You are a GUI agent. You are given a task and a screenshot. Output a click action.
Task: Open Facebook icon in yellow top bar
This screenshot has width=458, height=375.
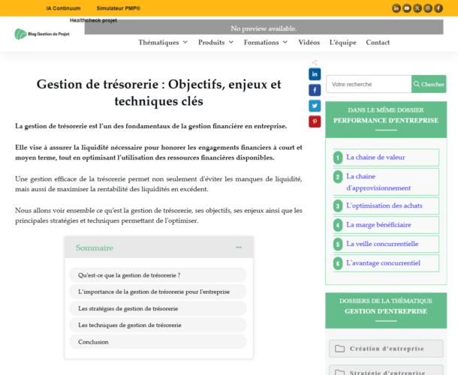[438, 8]
